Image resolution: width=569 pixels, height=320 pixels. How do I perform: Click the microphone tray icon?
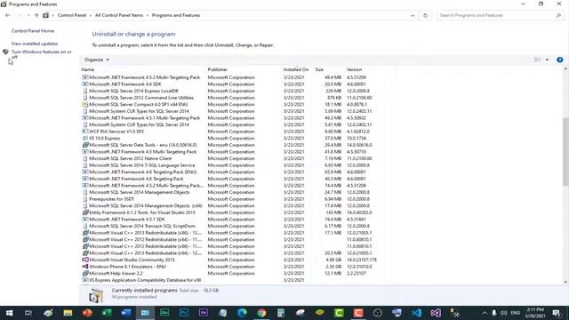click(x=494, y=313)
